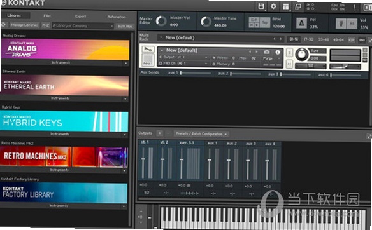Click the Instr Nav button
Viewport: 372px width, 230px height.
coord(125,26)
